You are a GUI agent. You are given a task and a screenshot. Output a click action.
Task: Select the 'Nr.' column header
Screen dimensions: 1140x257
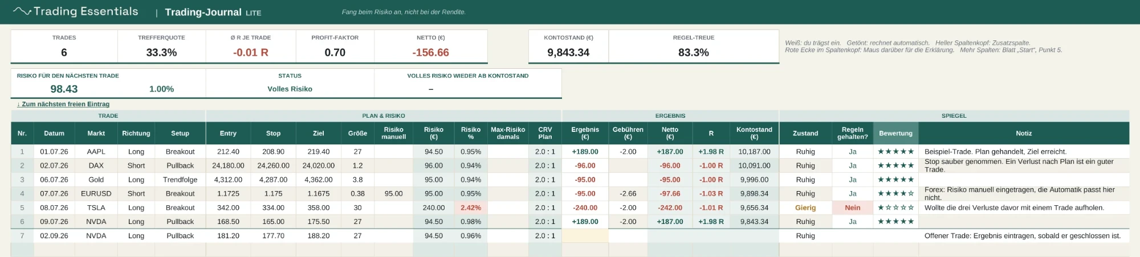pos(22,133)
